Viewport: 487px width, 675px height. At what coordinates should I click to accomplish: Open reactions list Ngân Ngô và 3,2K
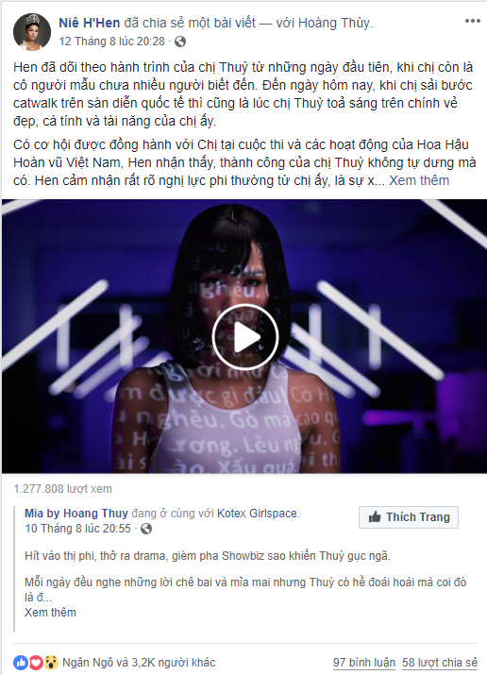click(139, 663)
